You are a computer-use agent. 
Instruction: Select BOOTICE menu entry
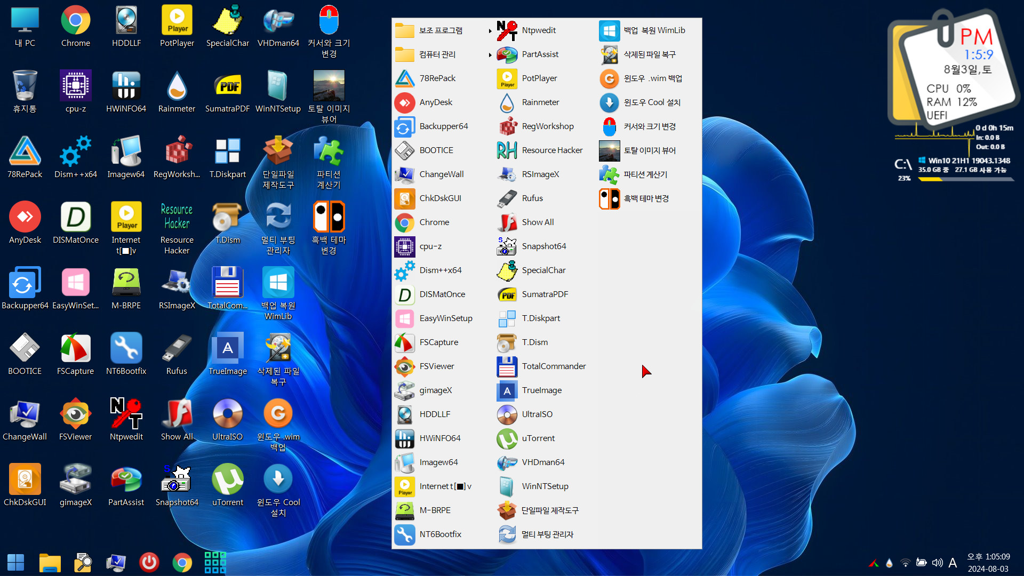coord(443,150)
